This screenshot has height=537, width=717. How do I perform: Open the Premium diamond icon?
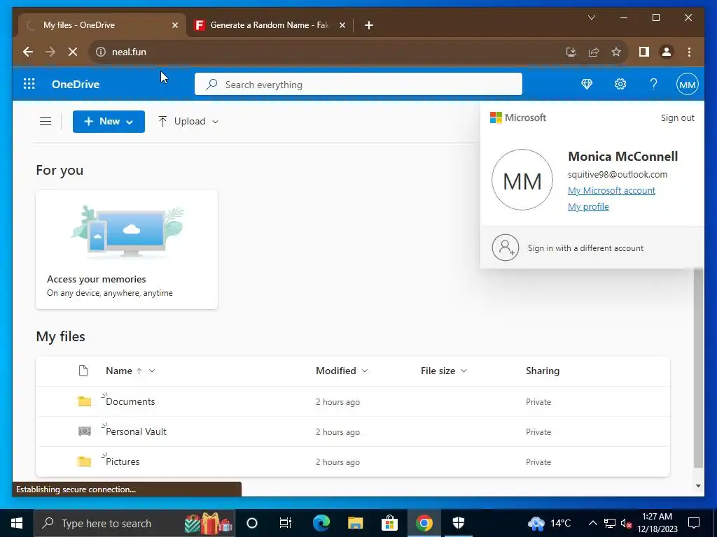tap(587, 84)
